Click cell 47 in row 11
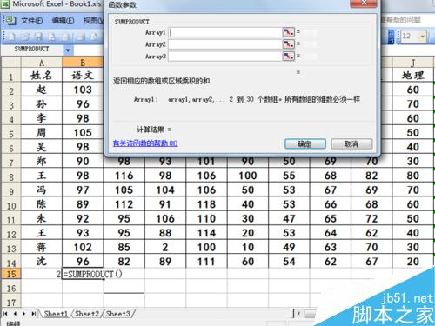The width and height of the screenshot is (435, 326). (289, 218)
